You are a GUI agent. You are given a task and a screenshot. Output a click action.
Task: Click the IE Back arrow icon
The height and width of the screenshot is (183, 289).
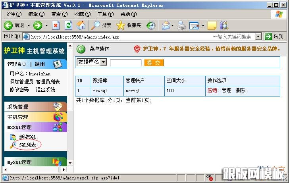[8, 25]
